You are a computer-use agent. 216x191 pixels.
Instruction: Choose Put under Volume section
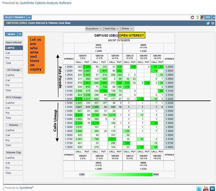14,140
